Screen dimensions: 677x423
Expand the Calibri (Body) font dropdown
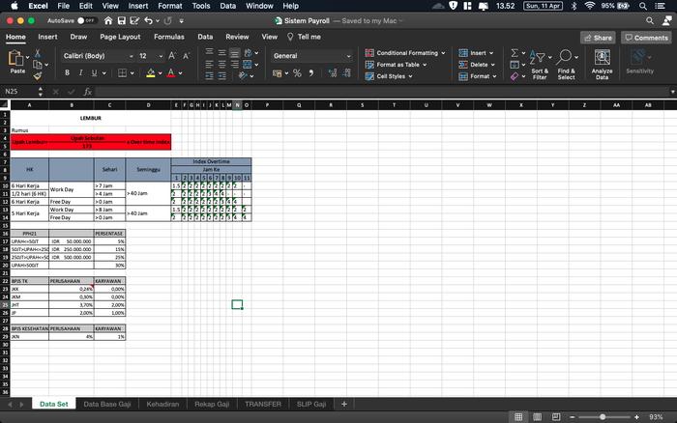(130, 56)
